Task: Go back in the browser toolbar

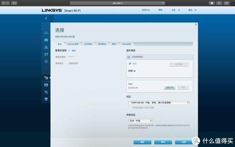Action: (3, 3)
